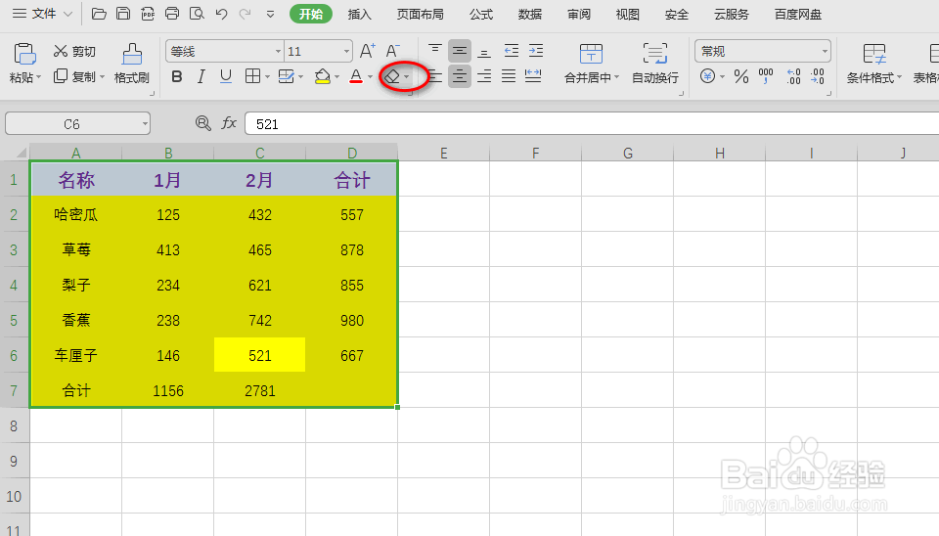Open 条件格式 conditional formatting
This screenshot has width=939, height=536.
click(x=873, y=63)
